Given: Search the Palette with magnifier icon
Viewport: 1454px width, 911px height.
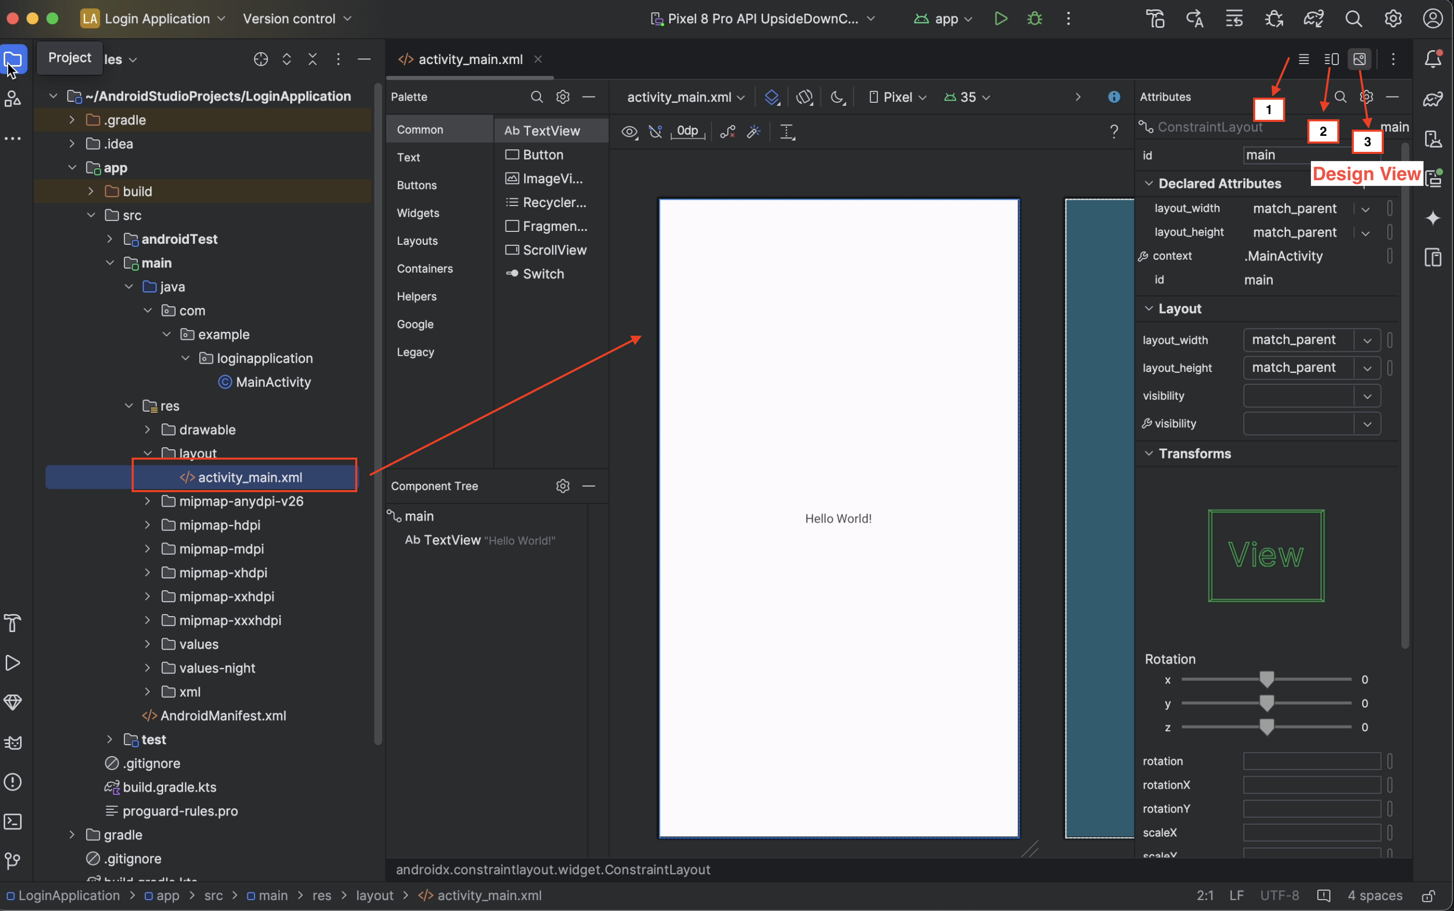Looking at the screenshot, I should [536, 97].
